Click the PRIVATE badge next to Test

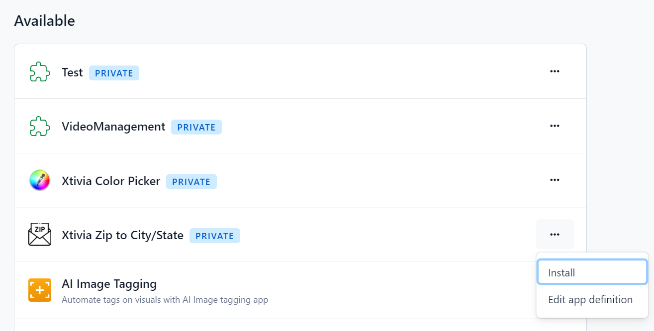(x=114, y=73)
